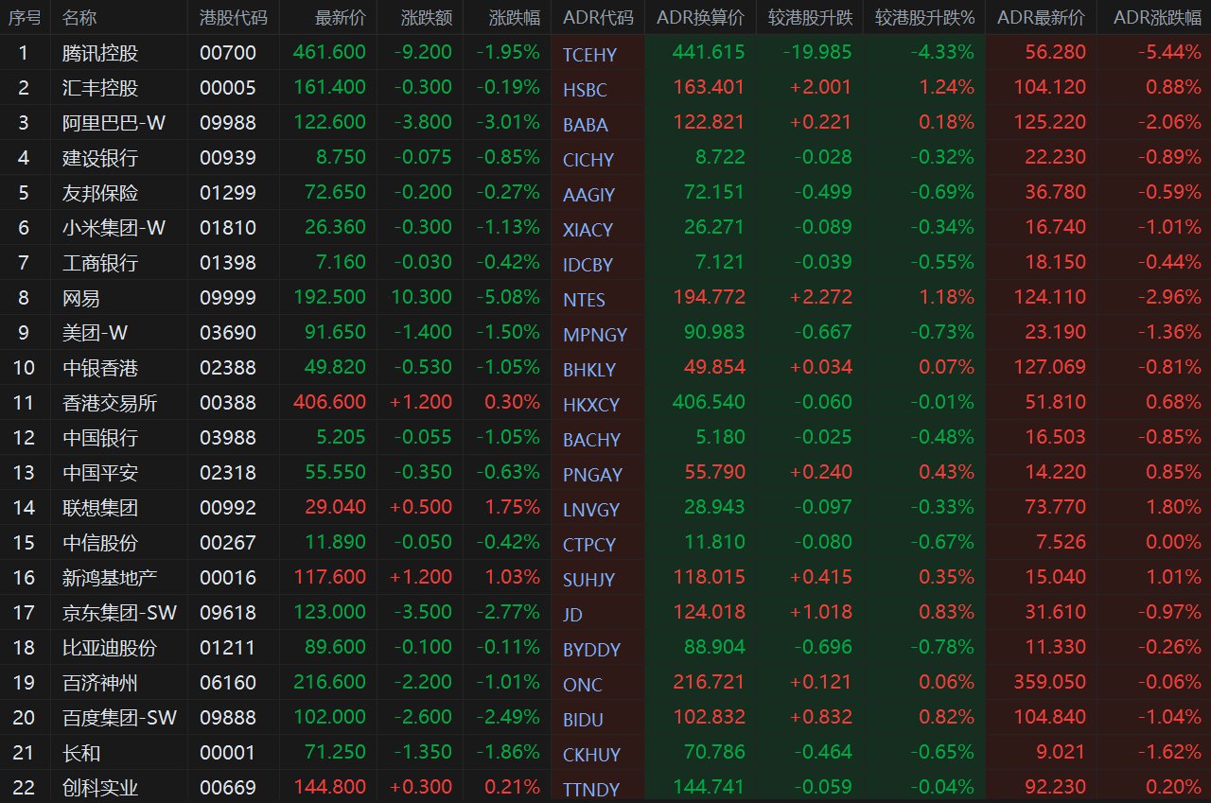Click the 新鸿基地产 name cell
This screenshot has width=1211, height=803.
coord(110,578)
